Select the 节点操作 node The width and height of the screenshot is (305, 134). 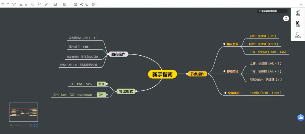197,74
